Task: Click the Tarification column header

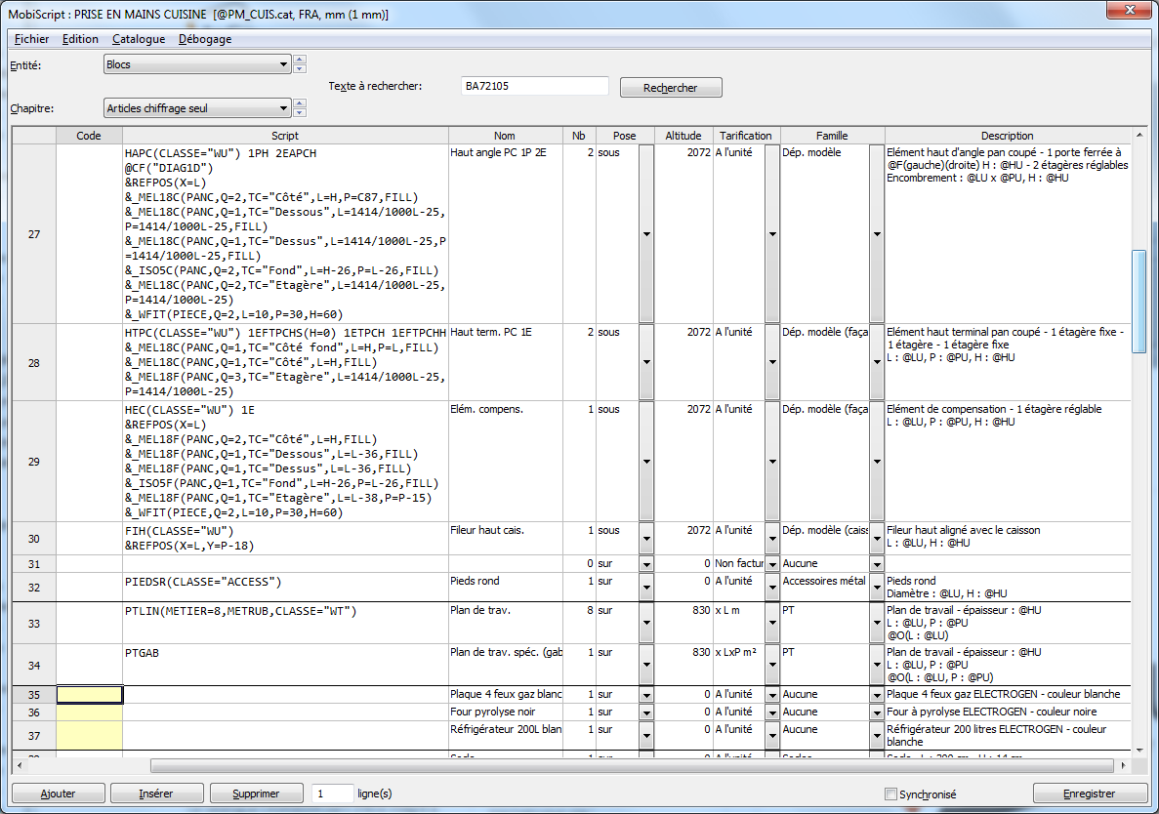Action: coord(746,135)
